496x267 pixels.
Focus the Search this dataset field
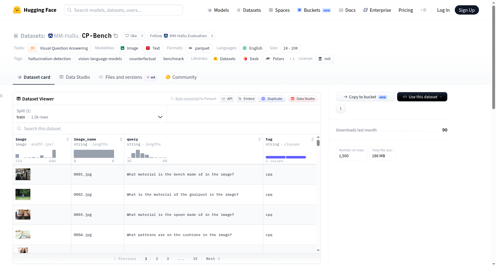click(167, 128)
